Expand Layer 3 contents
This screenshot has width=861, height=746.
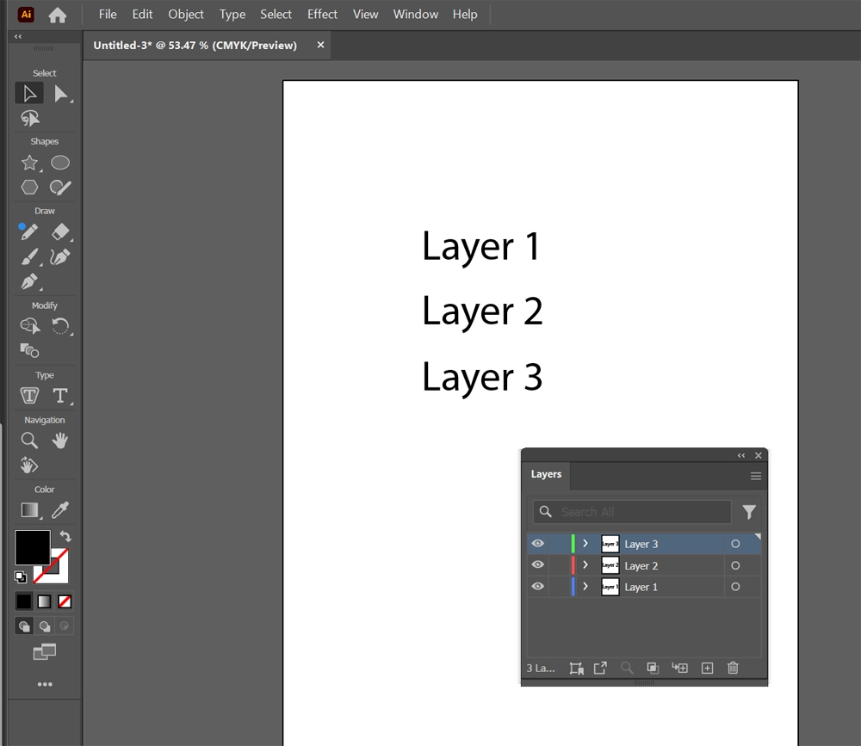tap(585, 544)
